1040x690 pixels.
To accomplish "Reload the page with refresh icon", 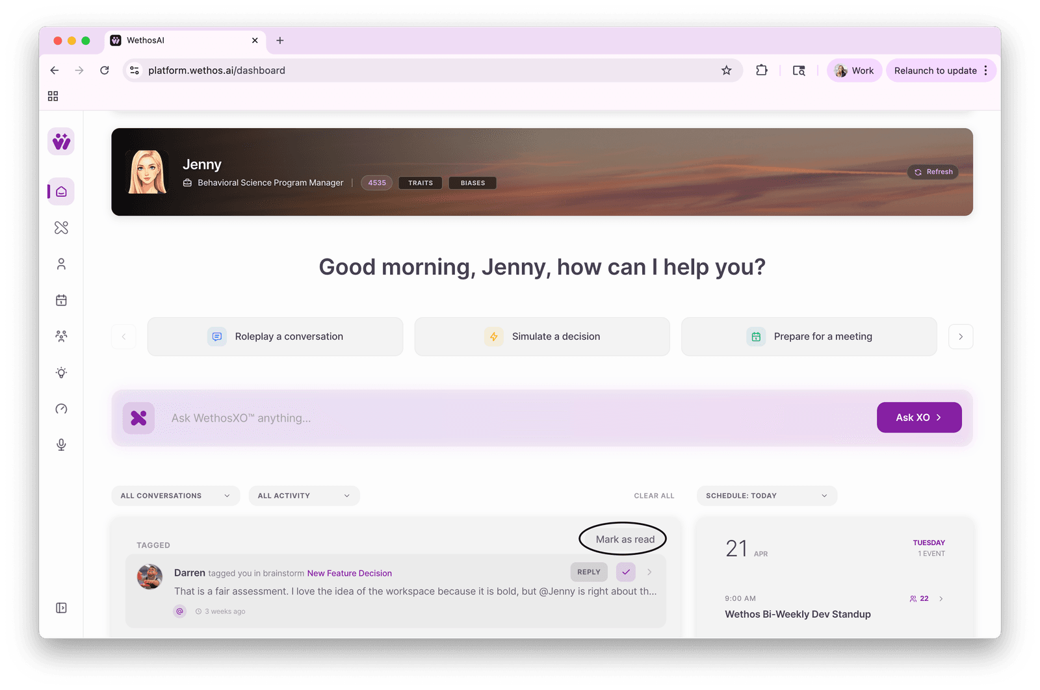I will [104, 70].
